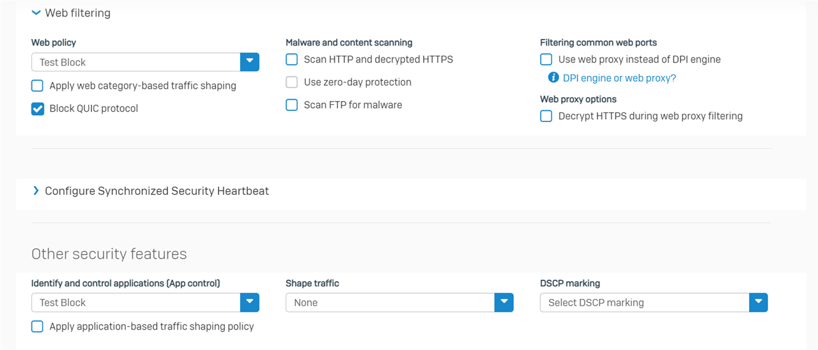Click the info icon beside DPI engine link

click(x=553, y=78)
